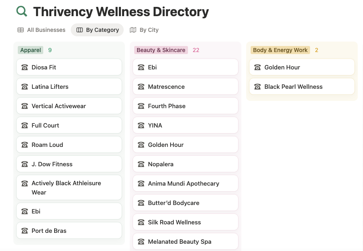Click the phone icon on the Matrescence card
Image resolution: width=363 pixels, height=251 pixels.
click(x=141, y=87)
